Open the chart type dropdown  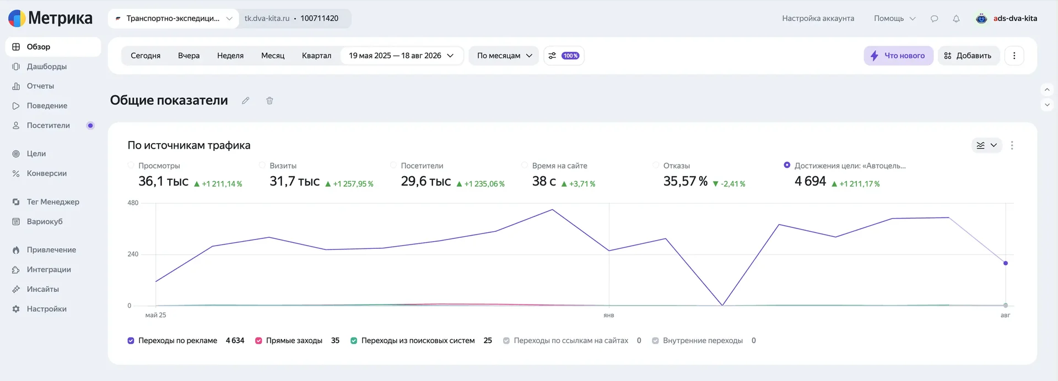986,145
